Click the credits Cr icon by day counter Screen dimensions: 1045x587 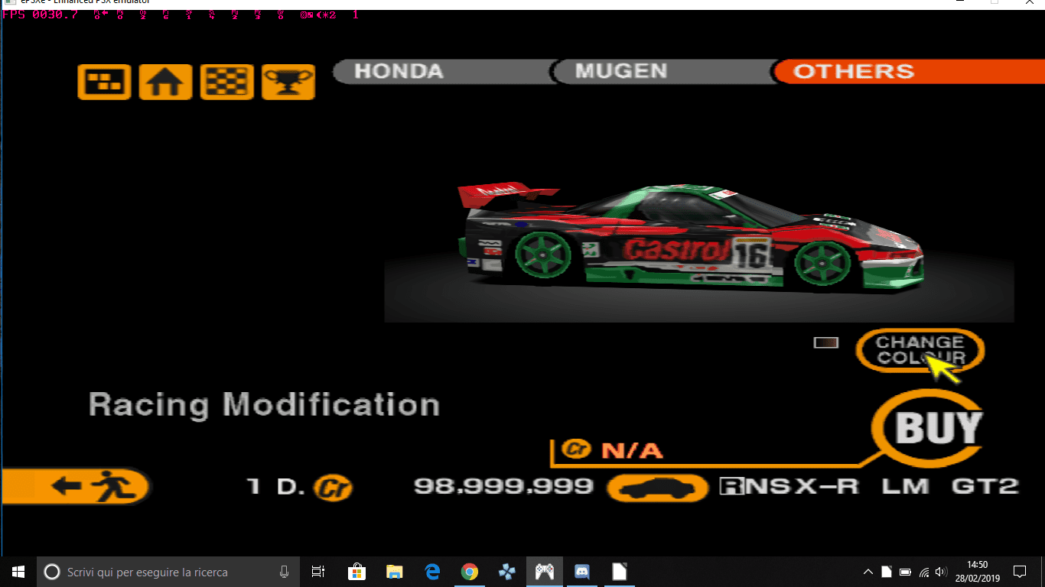[x=333, y=487]
